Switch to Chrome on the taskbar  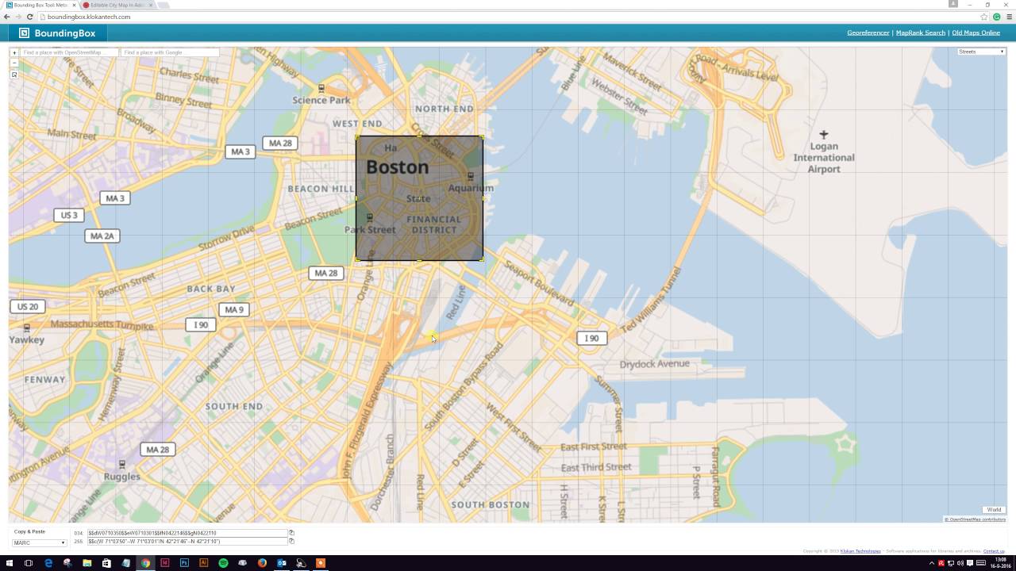tap(145, 563)
